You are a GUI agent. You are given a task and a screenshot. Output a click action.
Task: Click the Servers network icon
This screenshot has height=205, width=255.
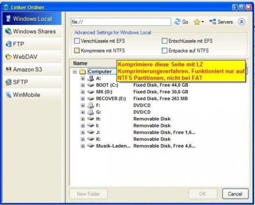click(212, 21)
